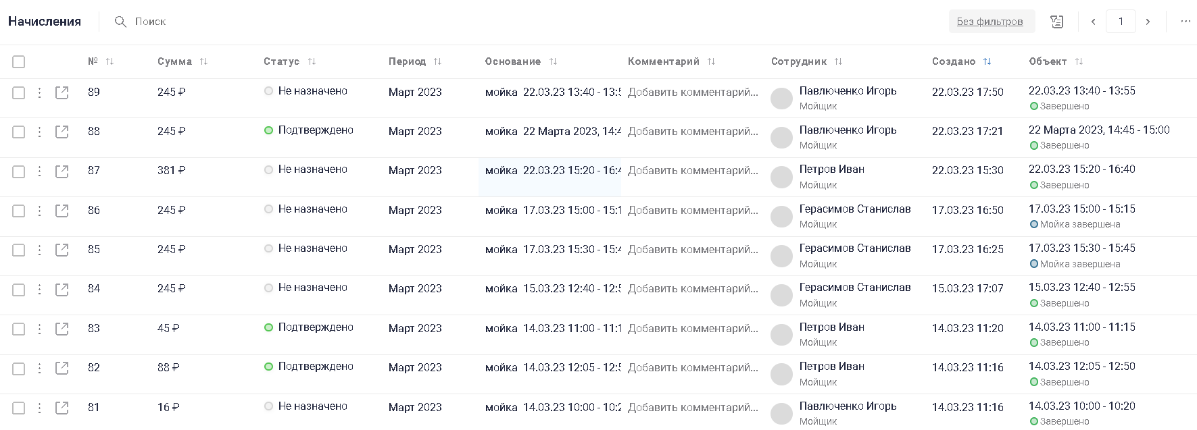Open the three-dot menu for row 88

click(x=40, y=132)
